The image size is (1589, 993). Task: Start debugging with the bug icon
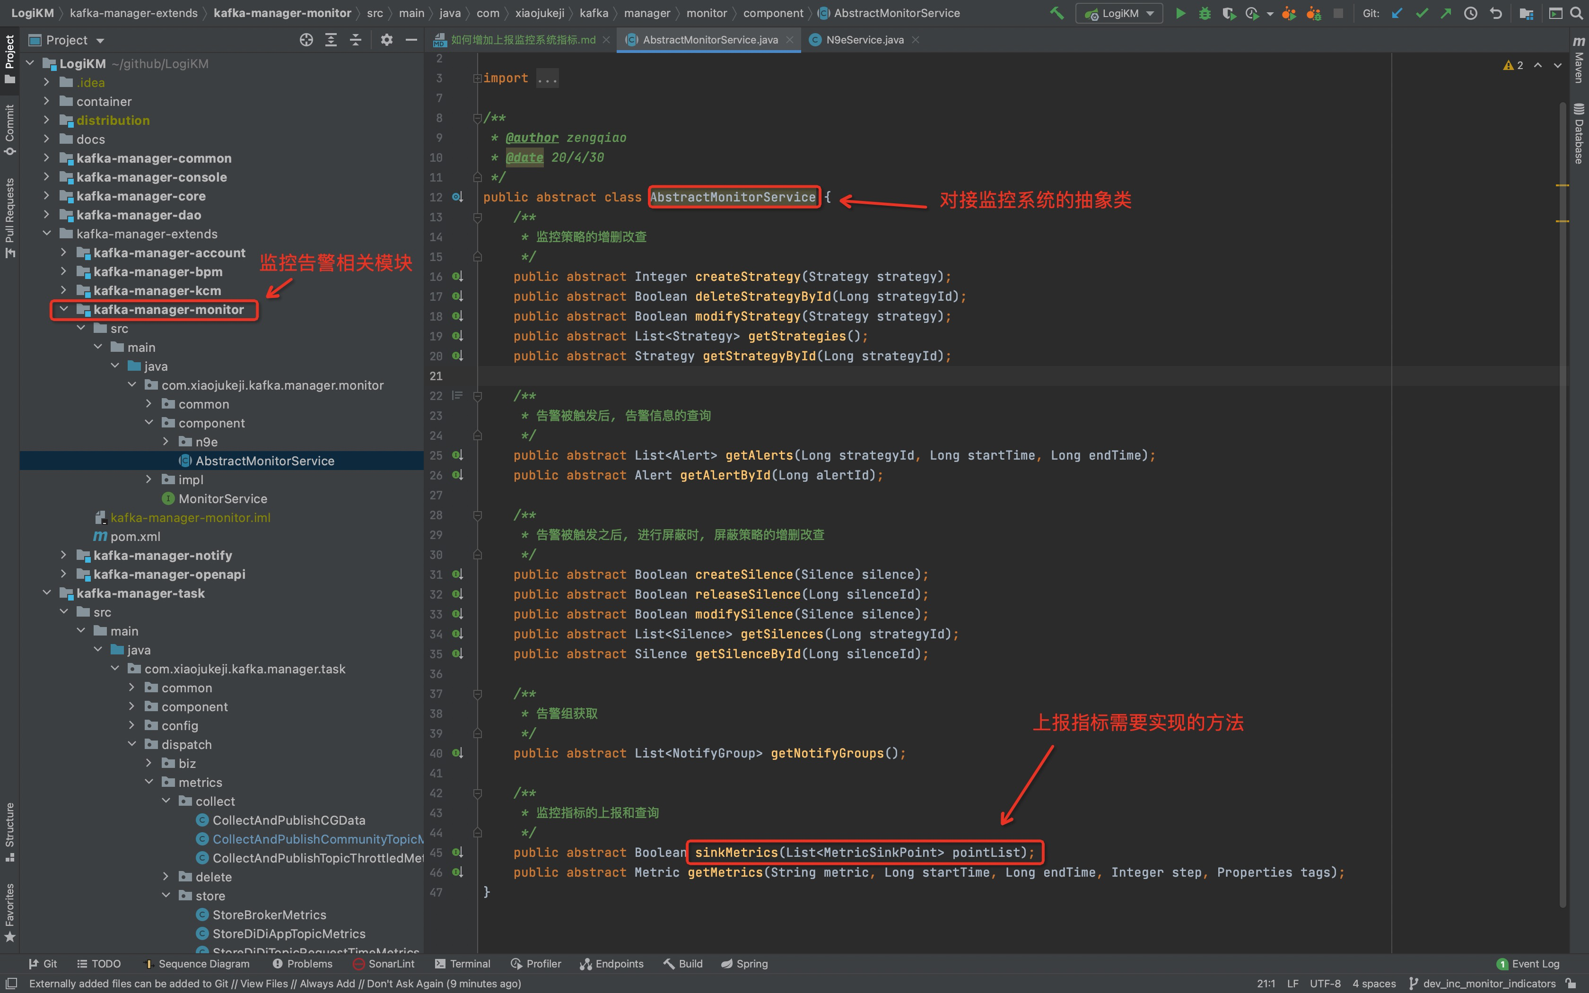[x=1204, y=13]
